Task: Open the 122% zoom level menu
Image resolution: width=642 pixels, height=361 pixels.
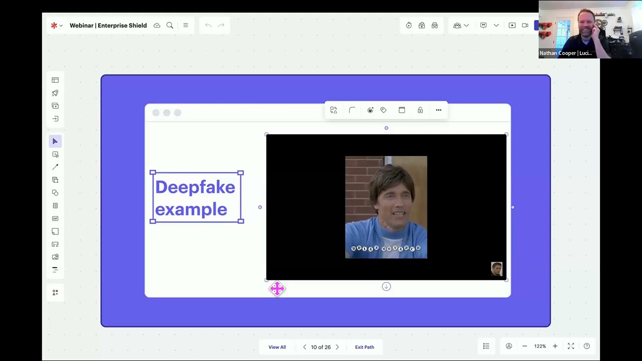Action: (540, 346)
